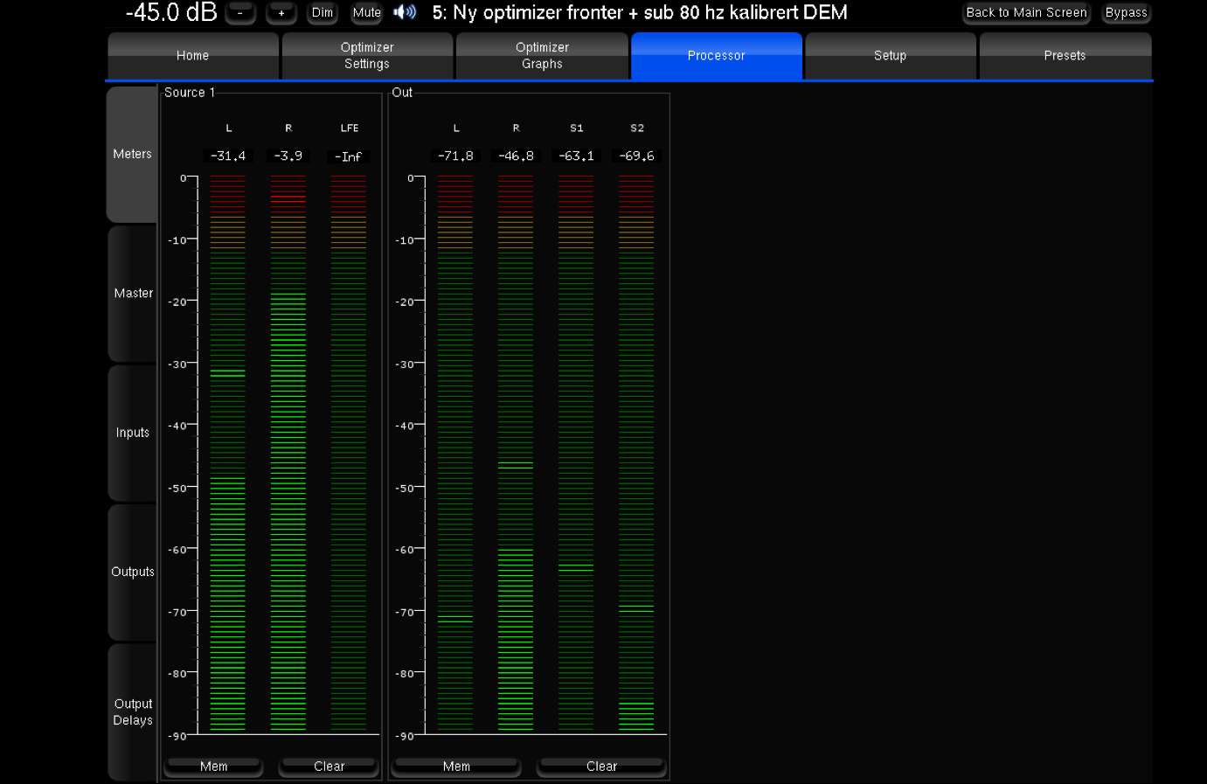
Task: Select the Master side tab
Action: pyautogui.click(x=132, y=294)
